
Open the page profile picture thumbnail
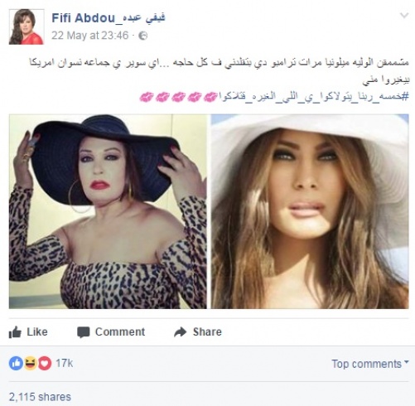point(27,27)
